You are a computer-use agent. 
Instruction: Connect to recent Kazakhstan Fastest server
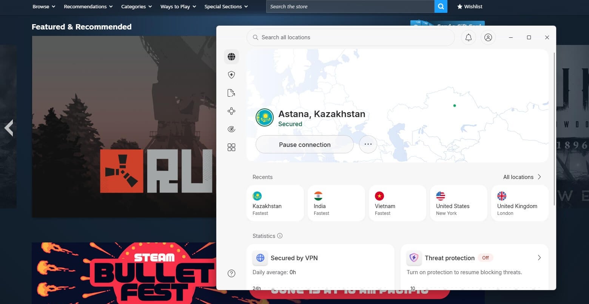275,203
